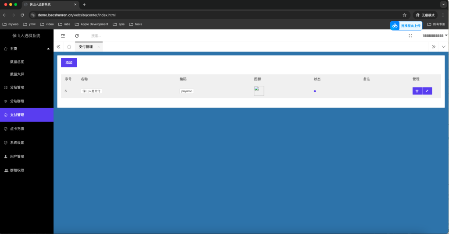Delete the 保山人易支付 row with the trash icon

(417, 91)
